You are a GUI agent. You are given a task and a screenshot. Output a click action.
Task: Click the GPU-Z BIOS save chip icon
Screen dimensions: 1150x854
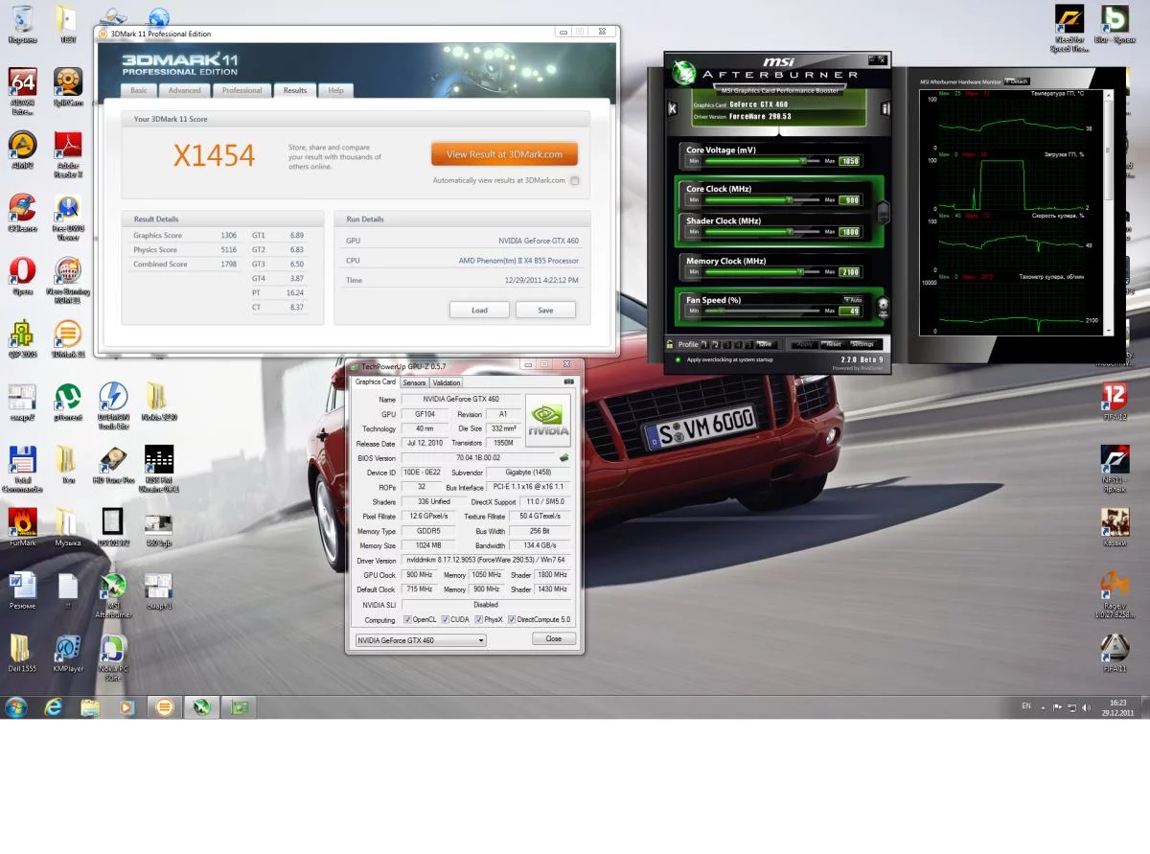(564, 458)
